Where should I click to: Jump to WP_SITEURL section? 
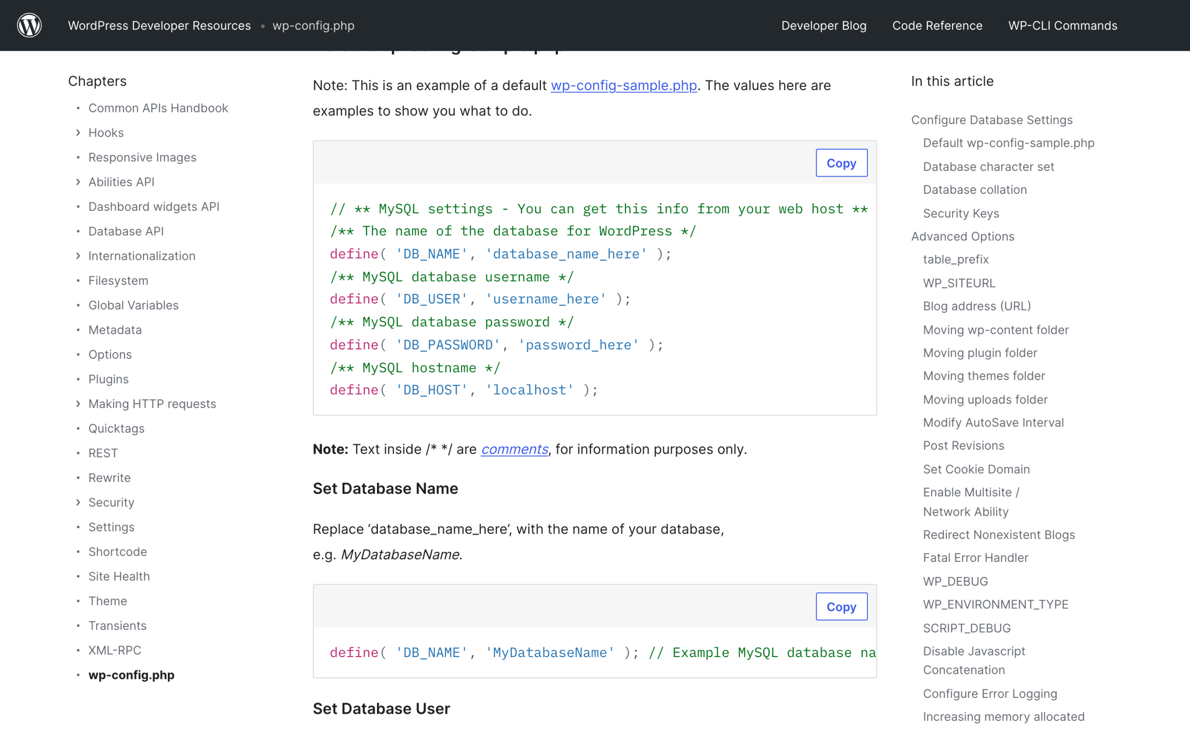tap(959, 283)
